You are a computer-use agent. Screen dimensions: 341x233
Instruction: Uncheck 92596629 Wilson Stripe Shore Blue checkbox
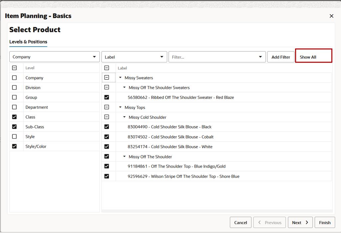point(106,176)
